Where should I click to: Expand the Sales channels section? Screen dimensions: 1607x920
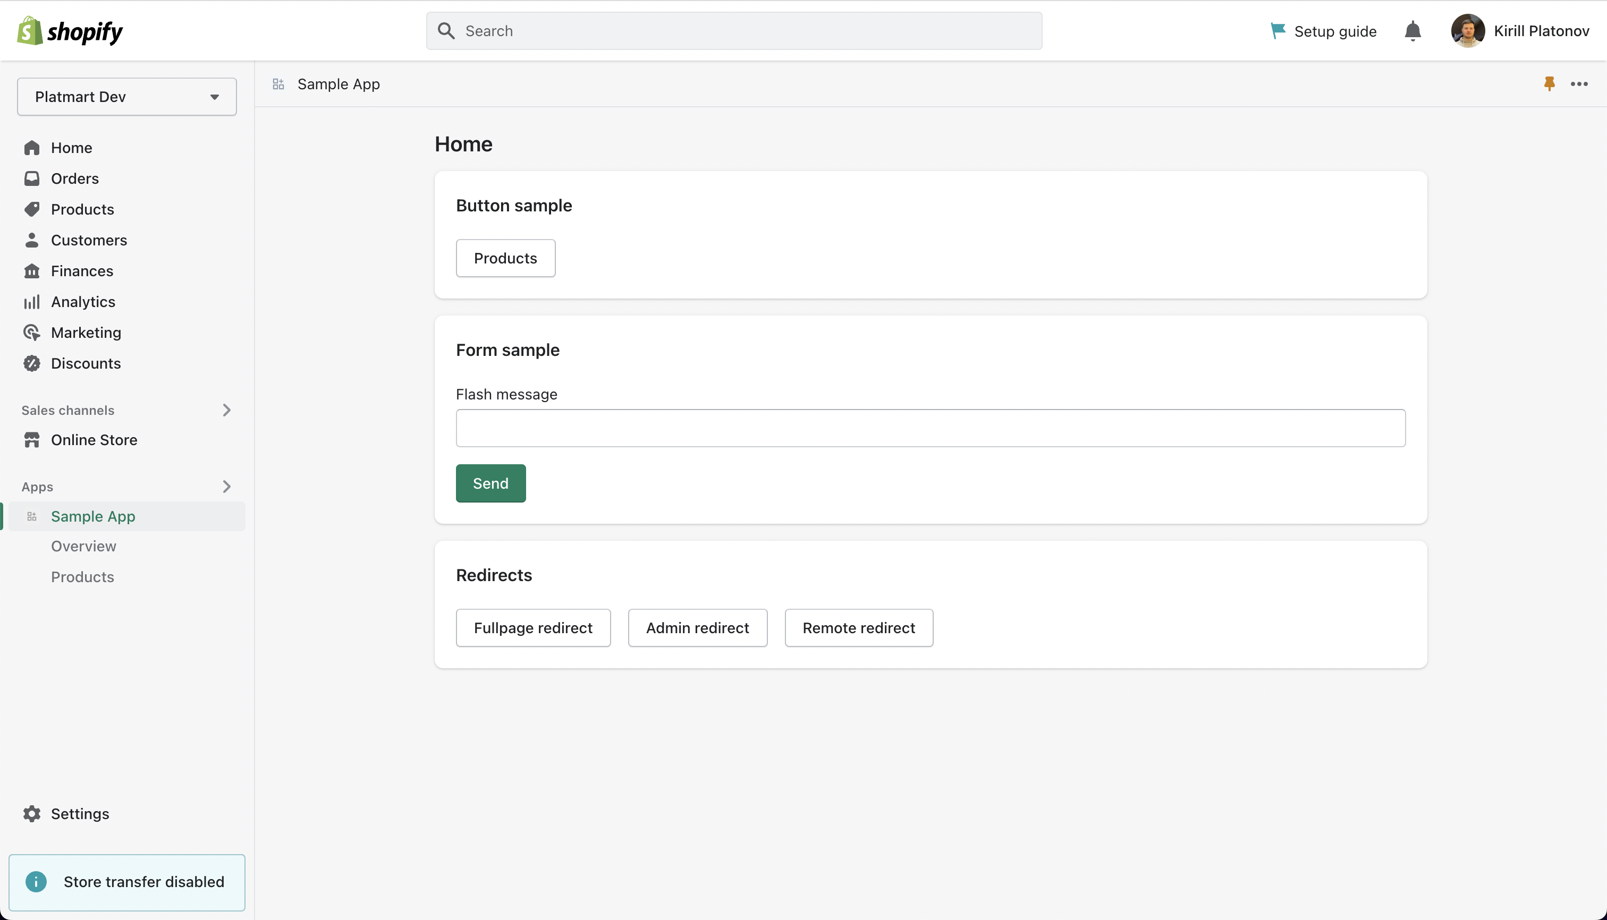[x=226, y=409]
